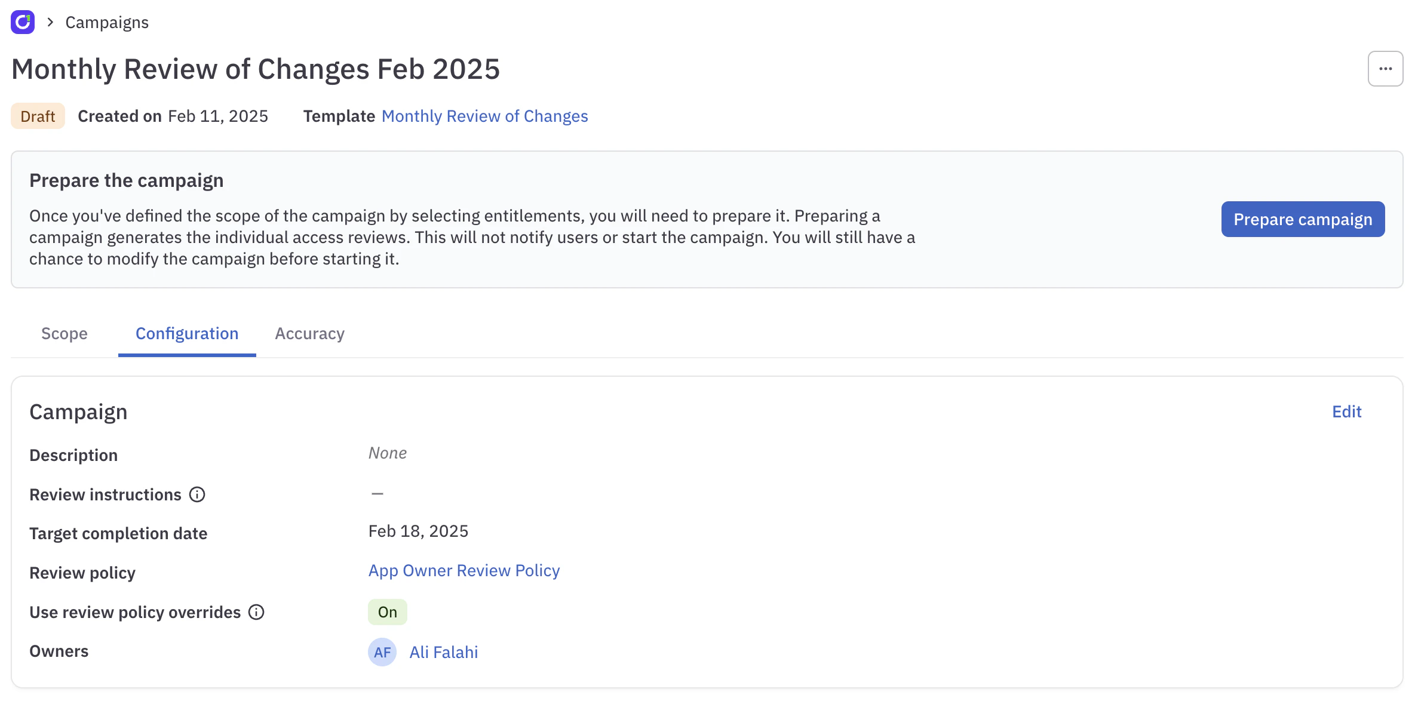1418x701 pixels.
Task: Click the campaign title heading
Action: click(x=256, y=69)
